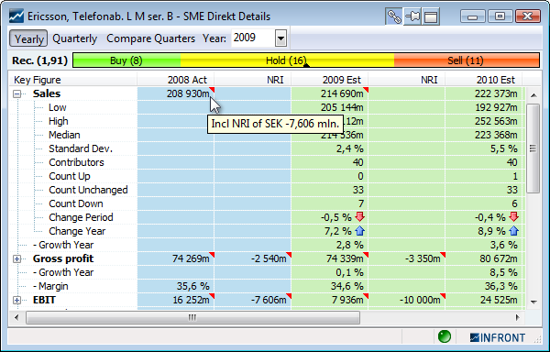Viewport: 550px width, 352px height.
Task: Open the Year dropdown arrow
Action: (281, 38)
